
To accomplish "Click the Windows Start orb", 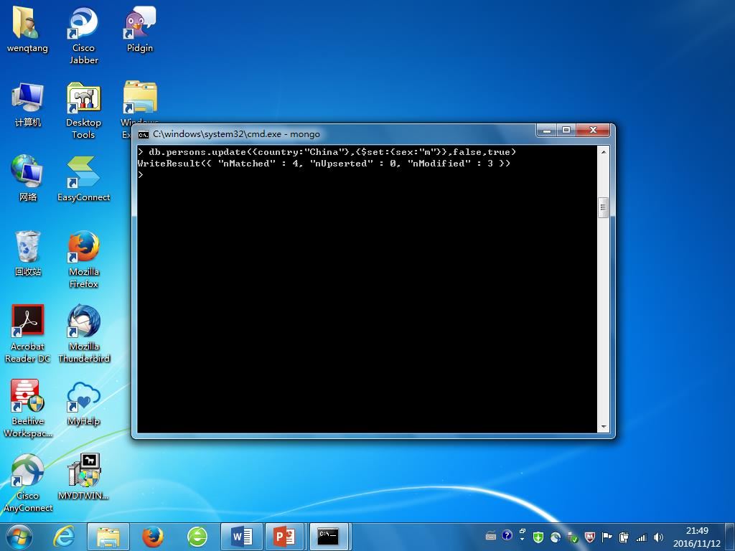I will pyautogui.click(x=19, y=537).
